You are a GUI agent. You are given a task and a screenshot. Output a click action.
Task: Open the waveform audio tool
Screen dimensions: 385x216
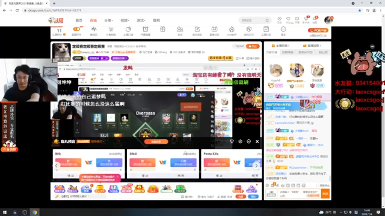coord(94,29)
